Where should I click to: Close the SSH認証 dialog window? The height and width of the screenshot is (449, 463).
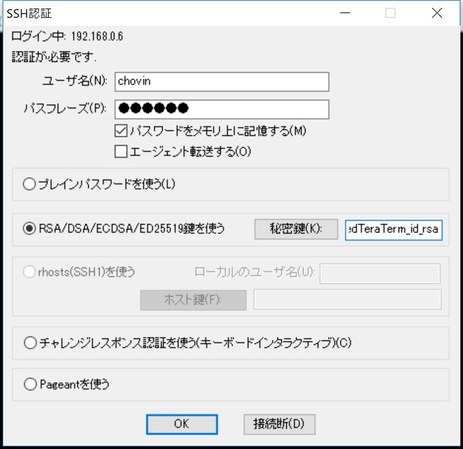[x=437, y=13]
